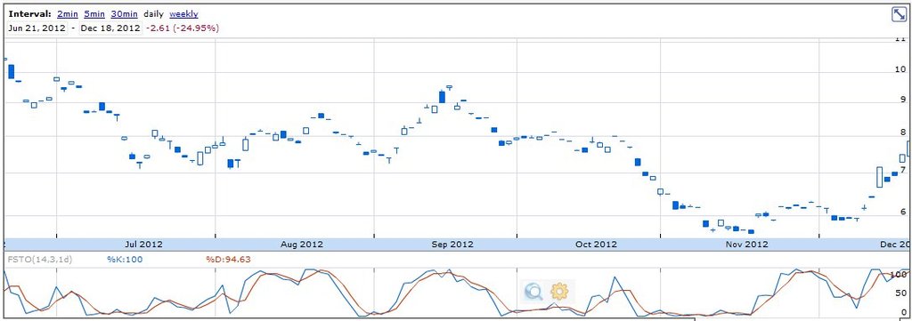Click the Sep 2012 timeline label
Screen dimensions: 912x321
coord(452,245)
